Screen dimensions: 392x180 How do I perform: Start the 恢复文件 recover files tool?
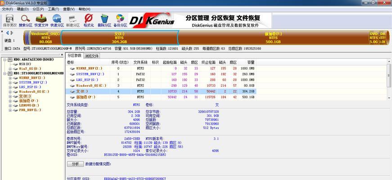pos(41,21)
